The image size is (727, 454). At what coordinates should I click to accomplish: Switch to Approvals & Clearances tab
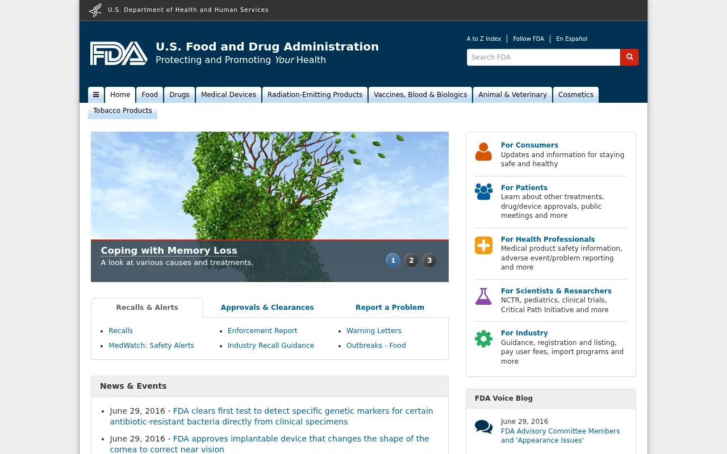pyautogui.click(x=268, y=308)
